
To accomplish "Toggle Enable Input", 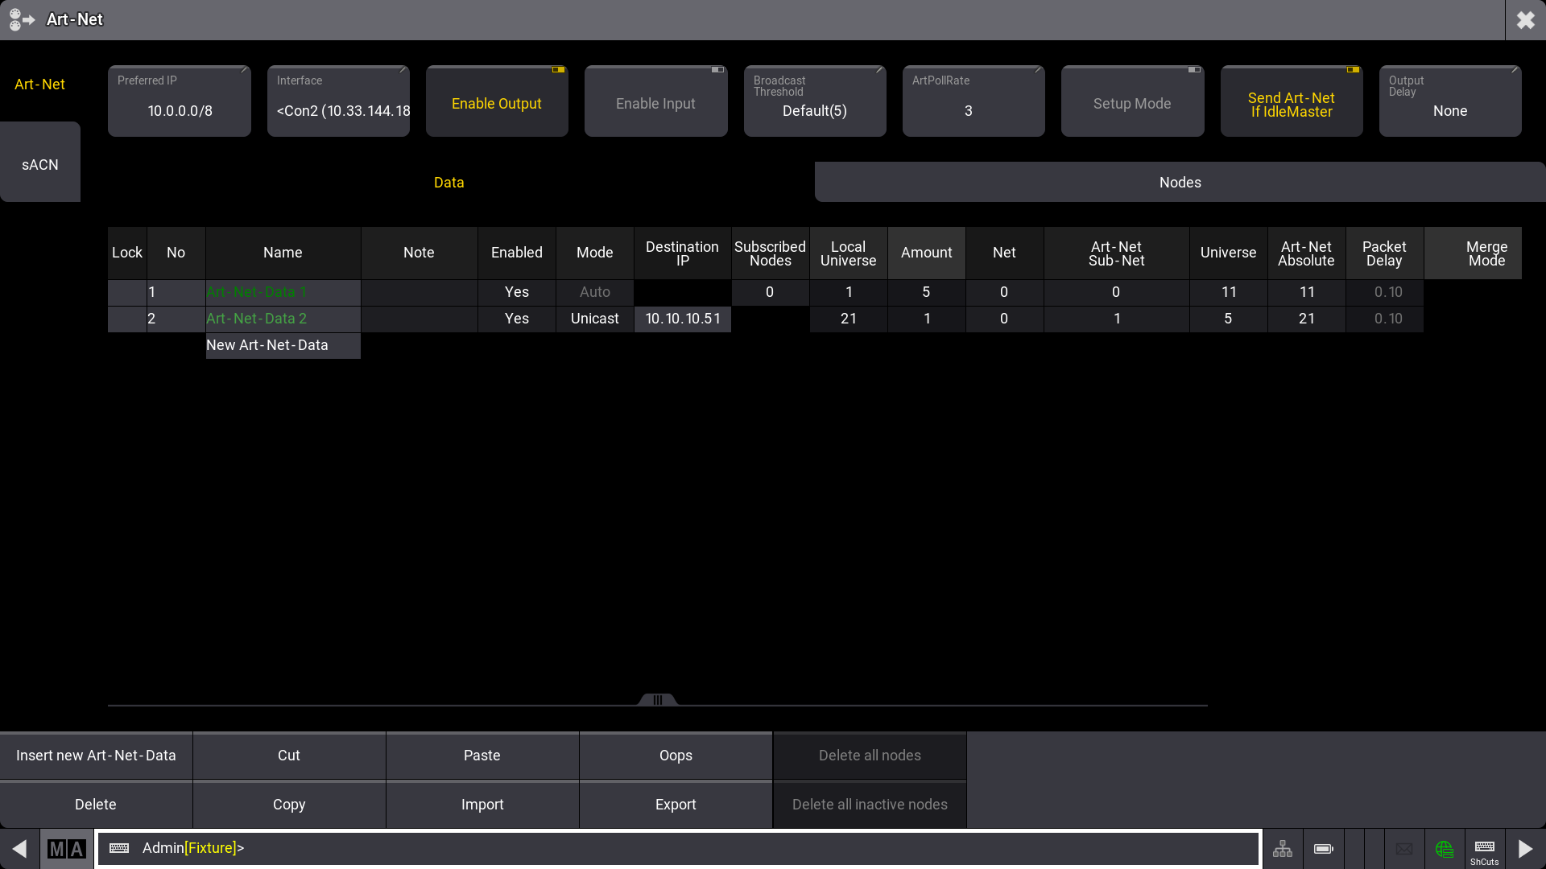I will point(655,102).
